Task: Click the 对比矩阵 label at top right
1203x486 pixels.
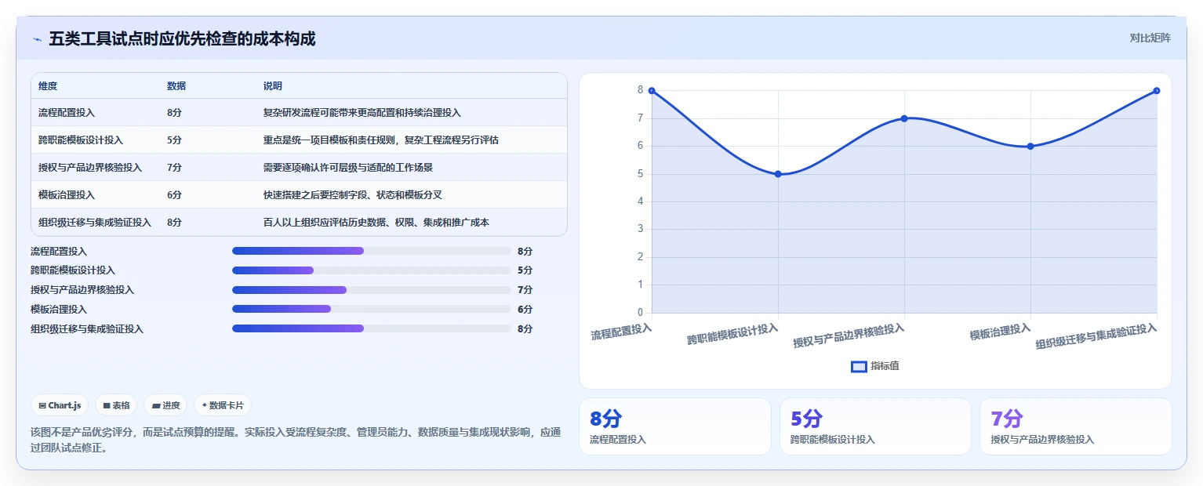Action: click(1150, 38)
